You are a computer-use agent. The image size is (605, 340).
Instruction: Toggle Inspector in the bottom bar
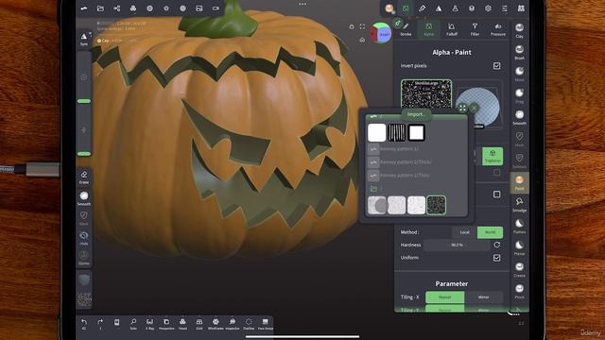[x=233, y=324]
